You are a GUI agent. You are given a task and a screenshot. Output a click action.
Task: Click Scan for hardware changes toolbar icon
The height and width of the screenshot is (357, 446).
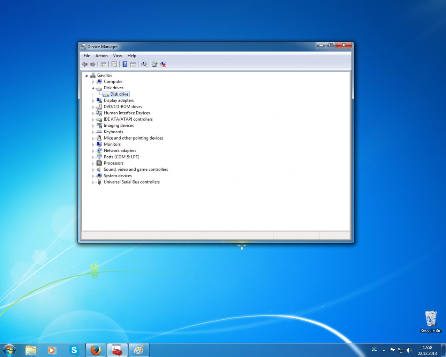click(x=144, y=64)
